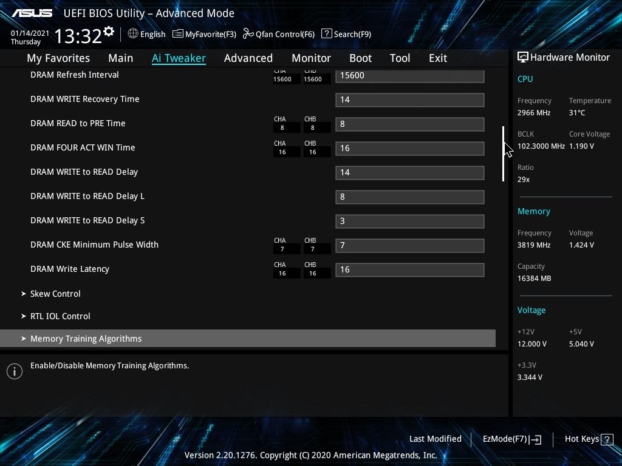Switch to My Favorites tab
Viewport: 622px width, 466px height.
[x=58, y=58]
